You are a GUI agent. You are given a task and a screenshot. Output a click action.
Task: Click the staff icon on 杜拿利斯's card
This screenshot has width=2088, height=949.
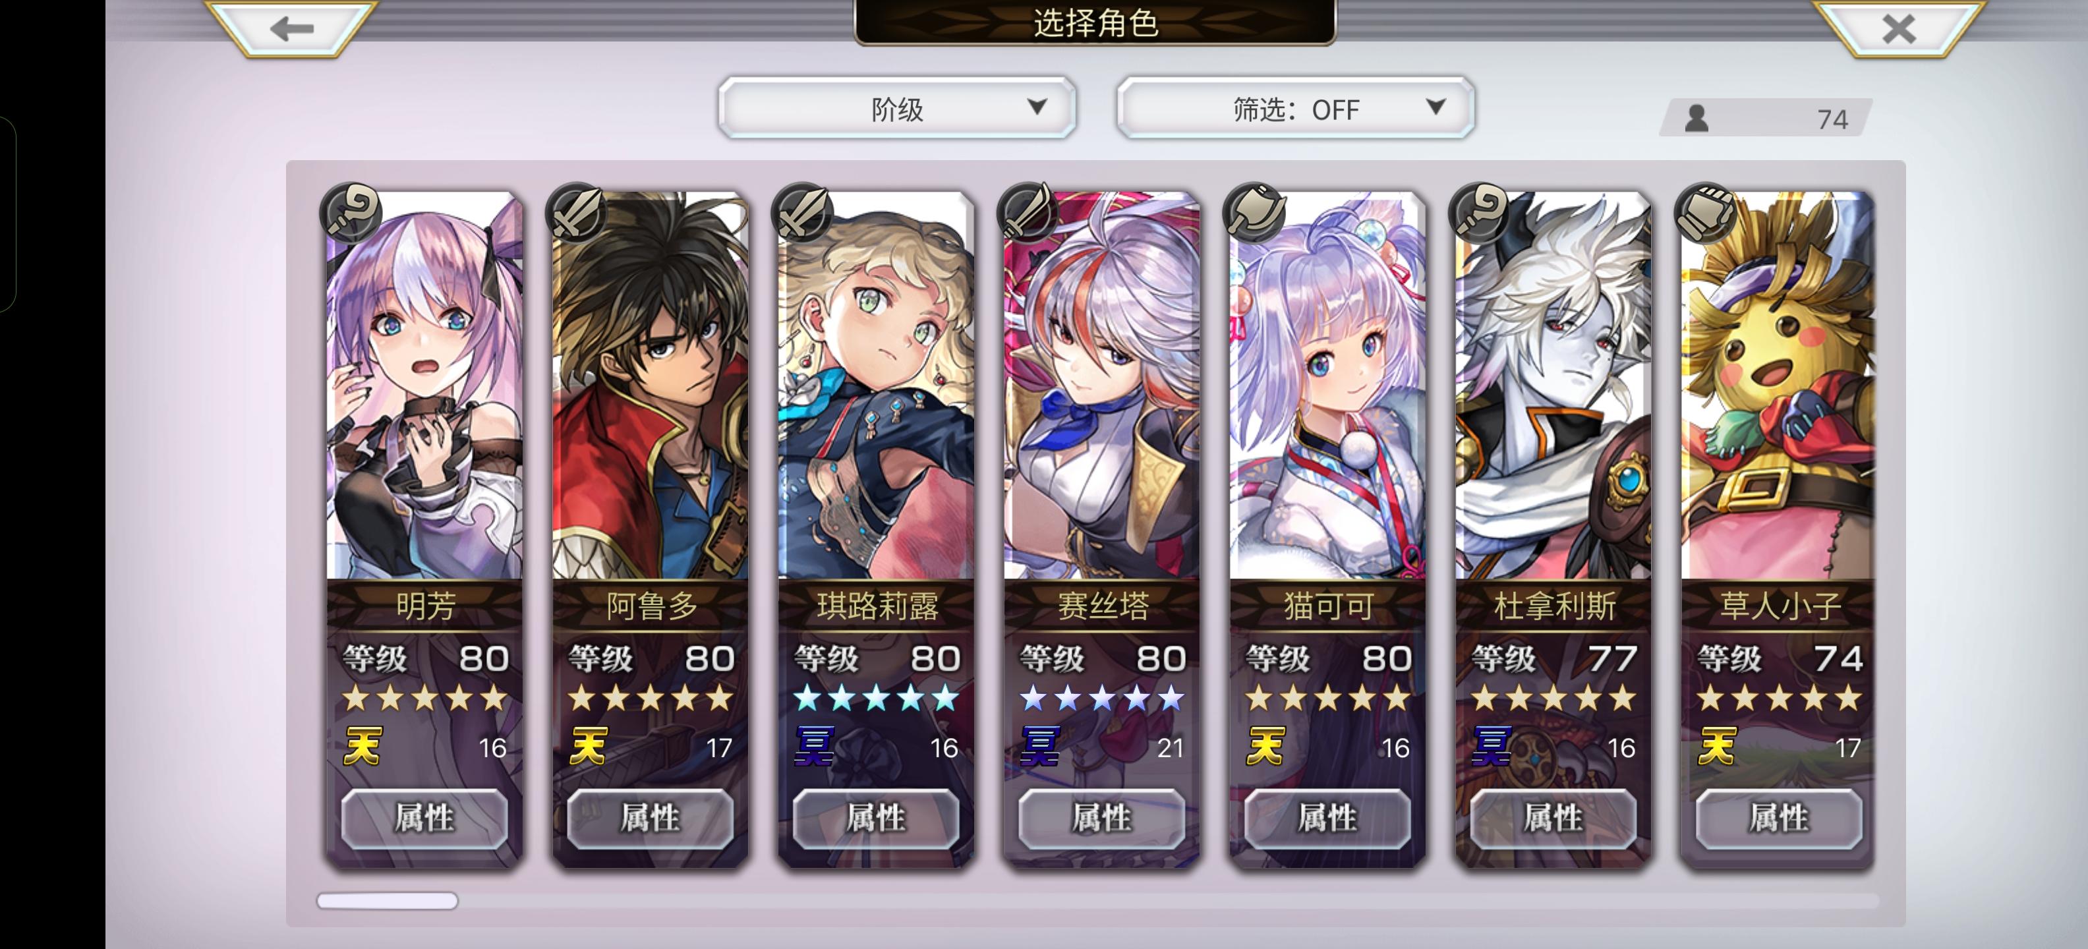tap(1480, 212)
